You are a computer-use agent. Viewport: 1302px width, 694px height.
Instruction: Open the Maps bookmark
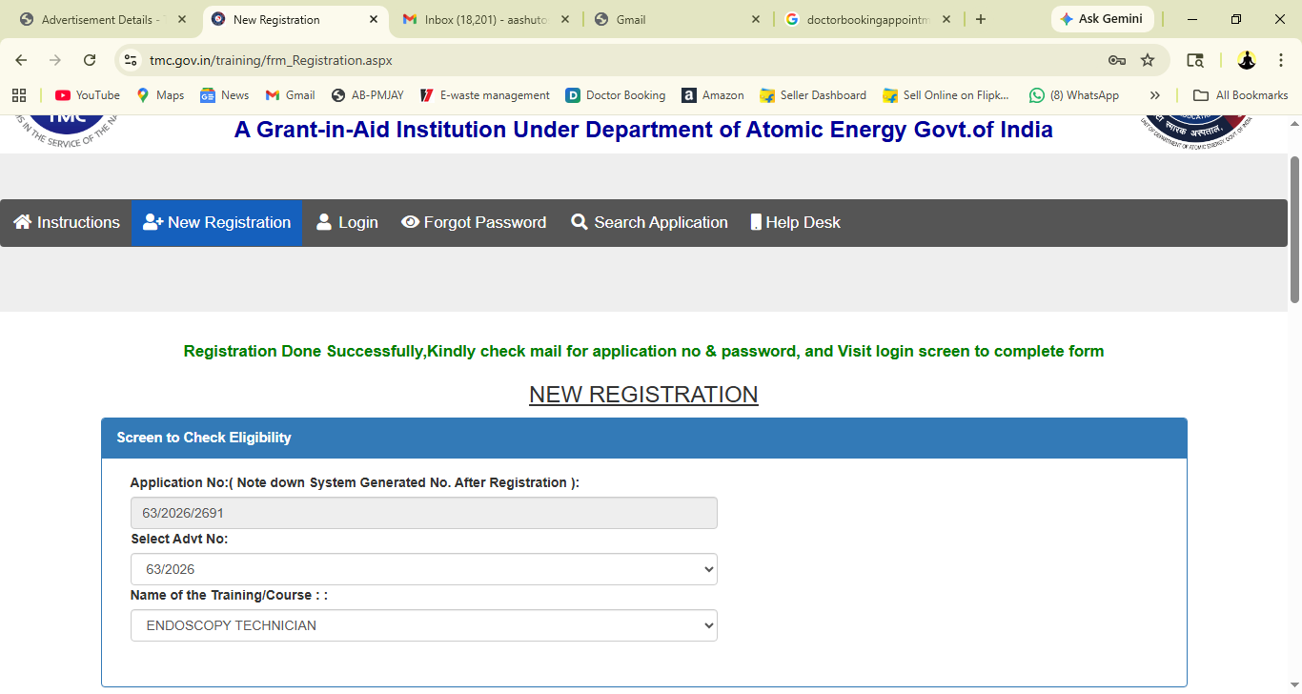[x=160, y=95]
